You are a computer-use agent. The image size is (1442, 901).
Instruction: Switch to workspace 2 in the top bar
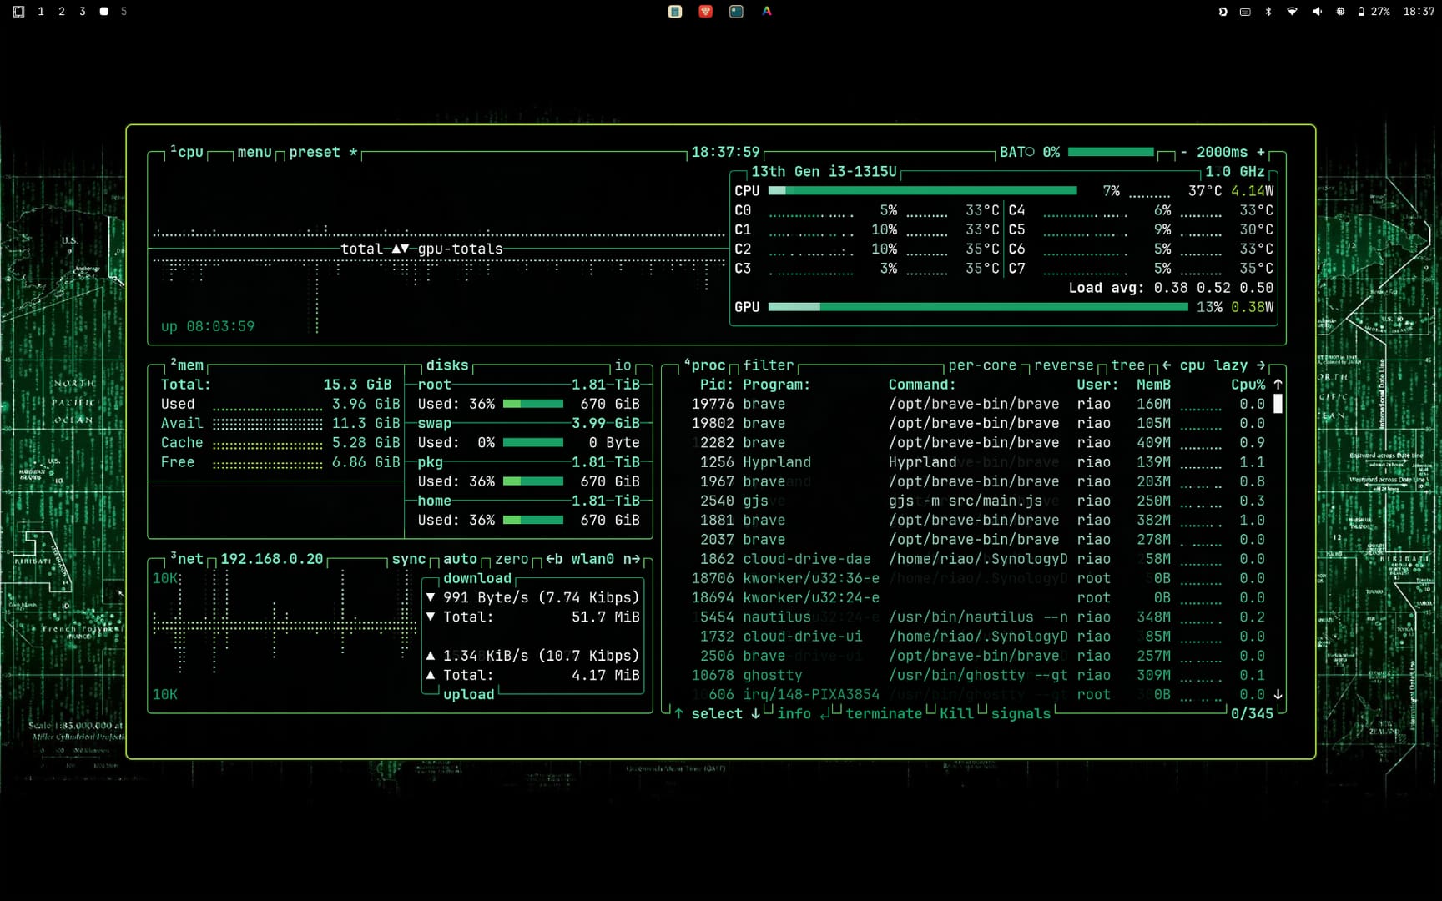(x=62, y=12)
